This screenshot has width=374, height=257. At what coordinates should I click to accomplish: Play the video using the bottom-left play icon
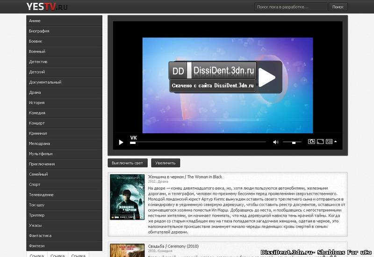(121, 143)
